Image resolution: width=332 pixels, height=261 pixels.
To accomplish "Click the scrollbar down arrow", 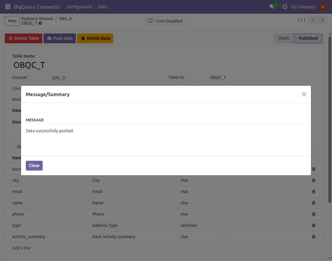I will coord(330,258).
